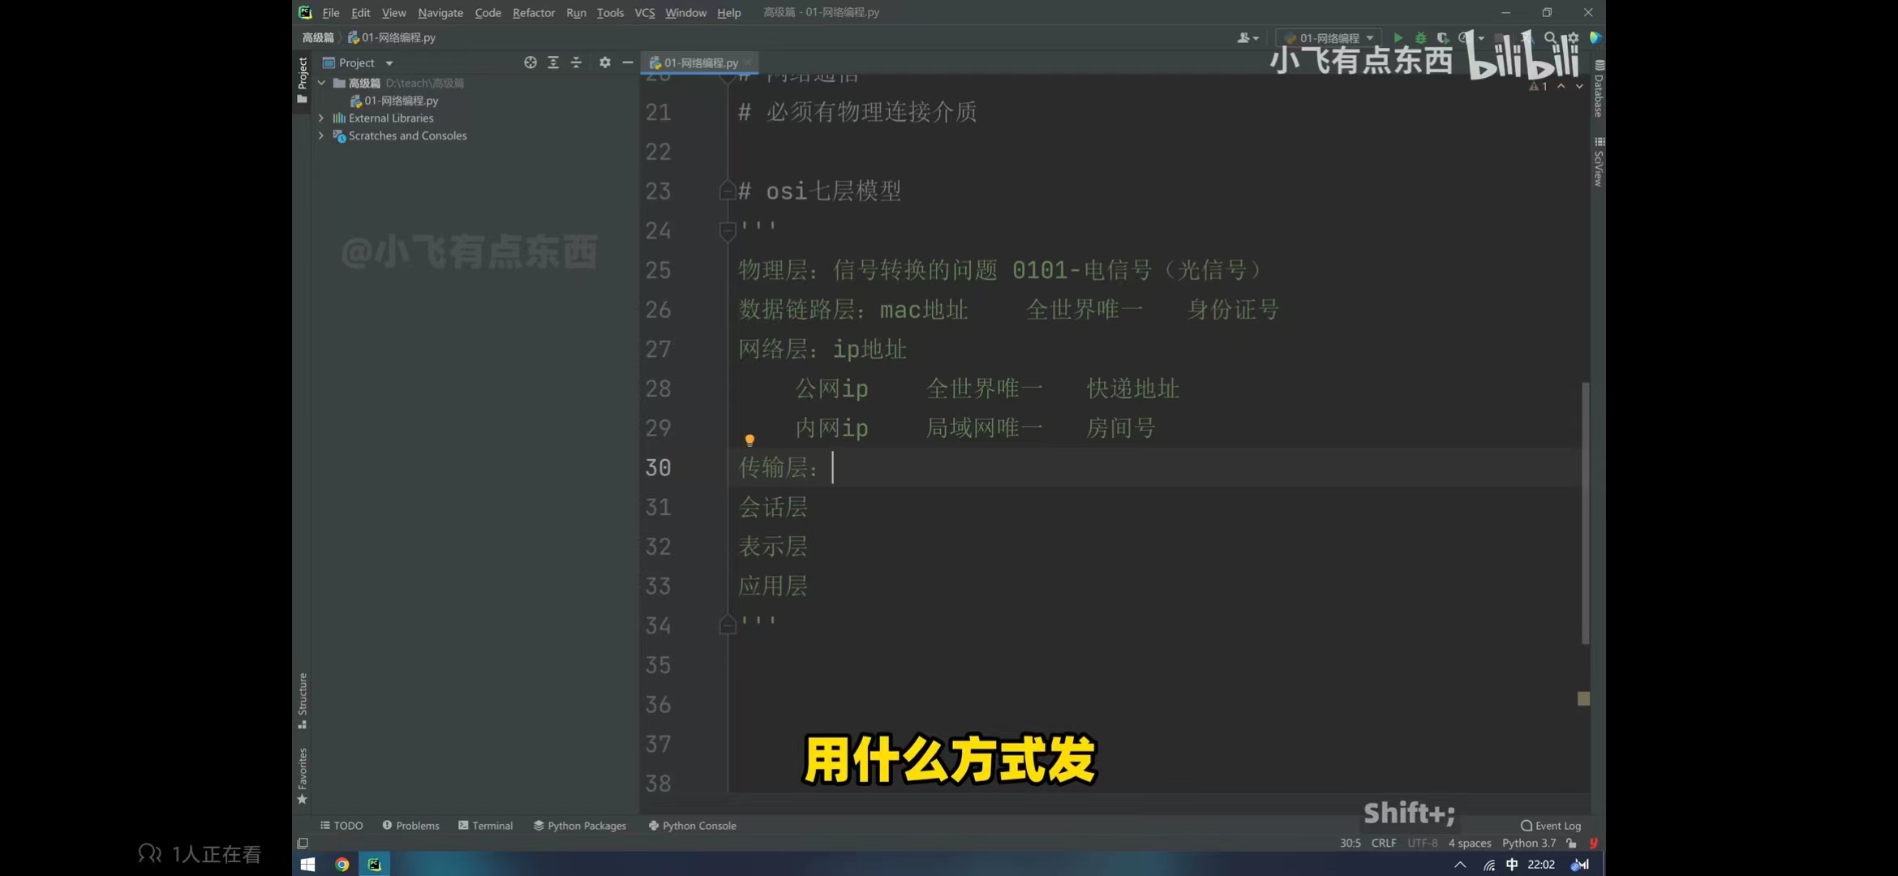
Task: Toggle the Database side panel
Action: [x=1598, y=89]
